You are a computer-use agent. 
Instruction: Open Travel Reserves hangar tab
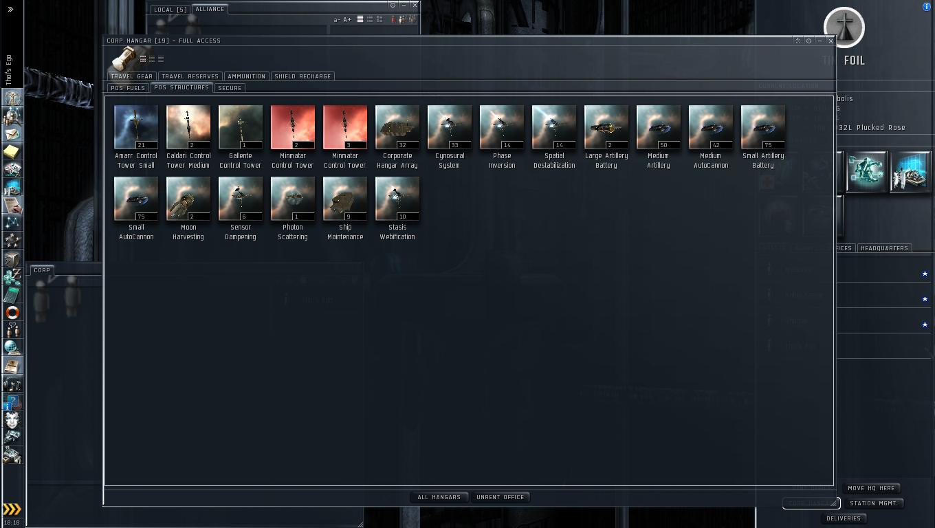point(190,76)
